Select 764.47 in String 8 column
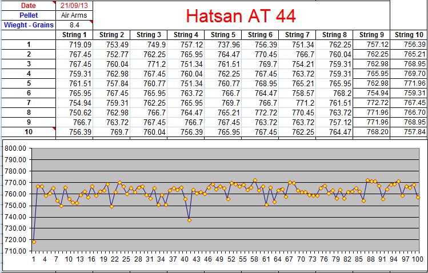 334,132
